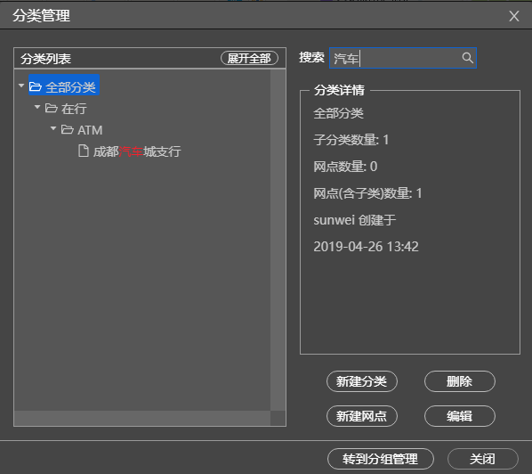Select 成都汽车城支行 in the tree
This screenshot has width=532, height=474.
(x=137, y=151)
